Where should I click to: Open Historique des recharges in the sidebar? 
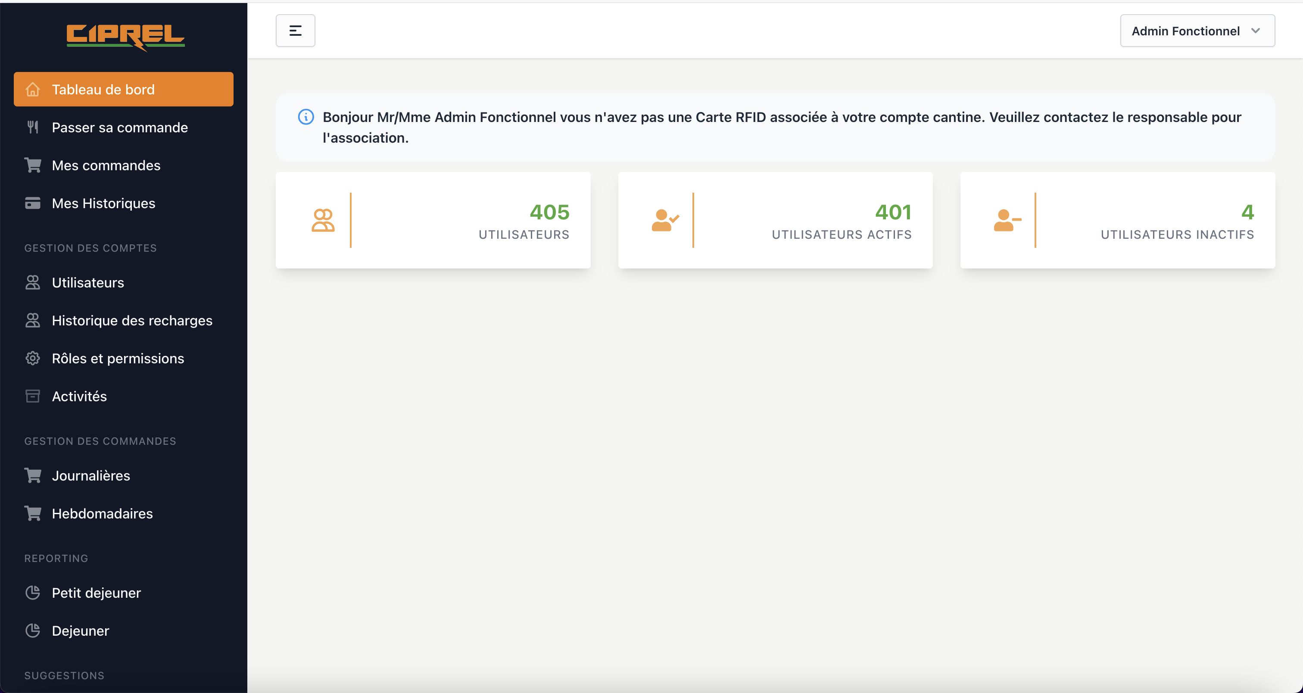click(131, 320)
